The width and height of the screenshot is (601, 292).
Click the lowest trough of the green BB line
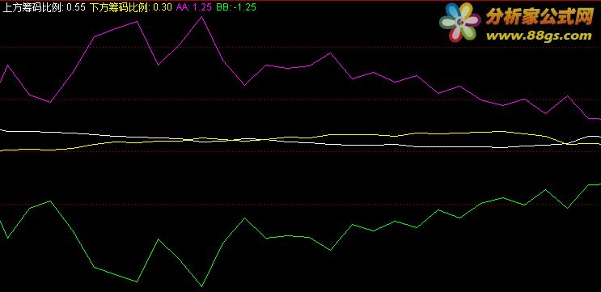tap(201, 286)
